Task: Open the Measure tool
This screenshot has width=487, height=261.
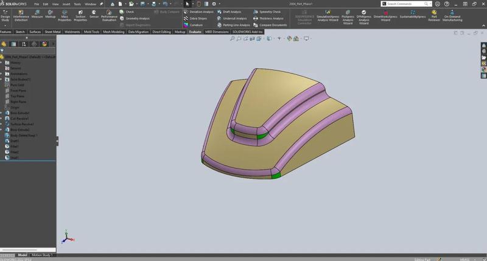Action: pos(37,14)
